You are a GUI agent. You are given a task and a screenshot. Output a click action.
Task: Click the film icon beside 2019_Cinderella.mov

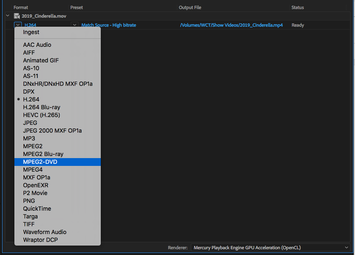pyautogui.click(x=17, y=16)
